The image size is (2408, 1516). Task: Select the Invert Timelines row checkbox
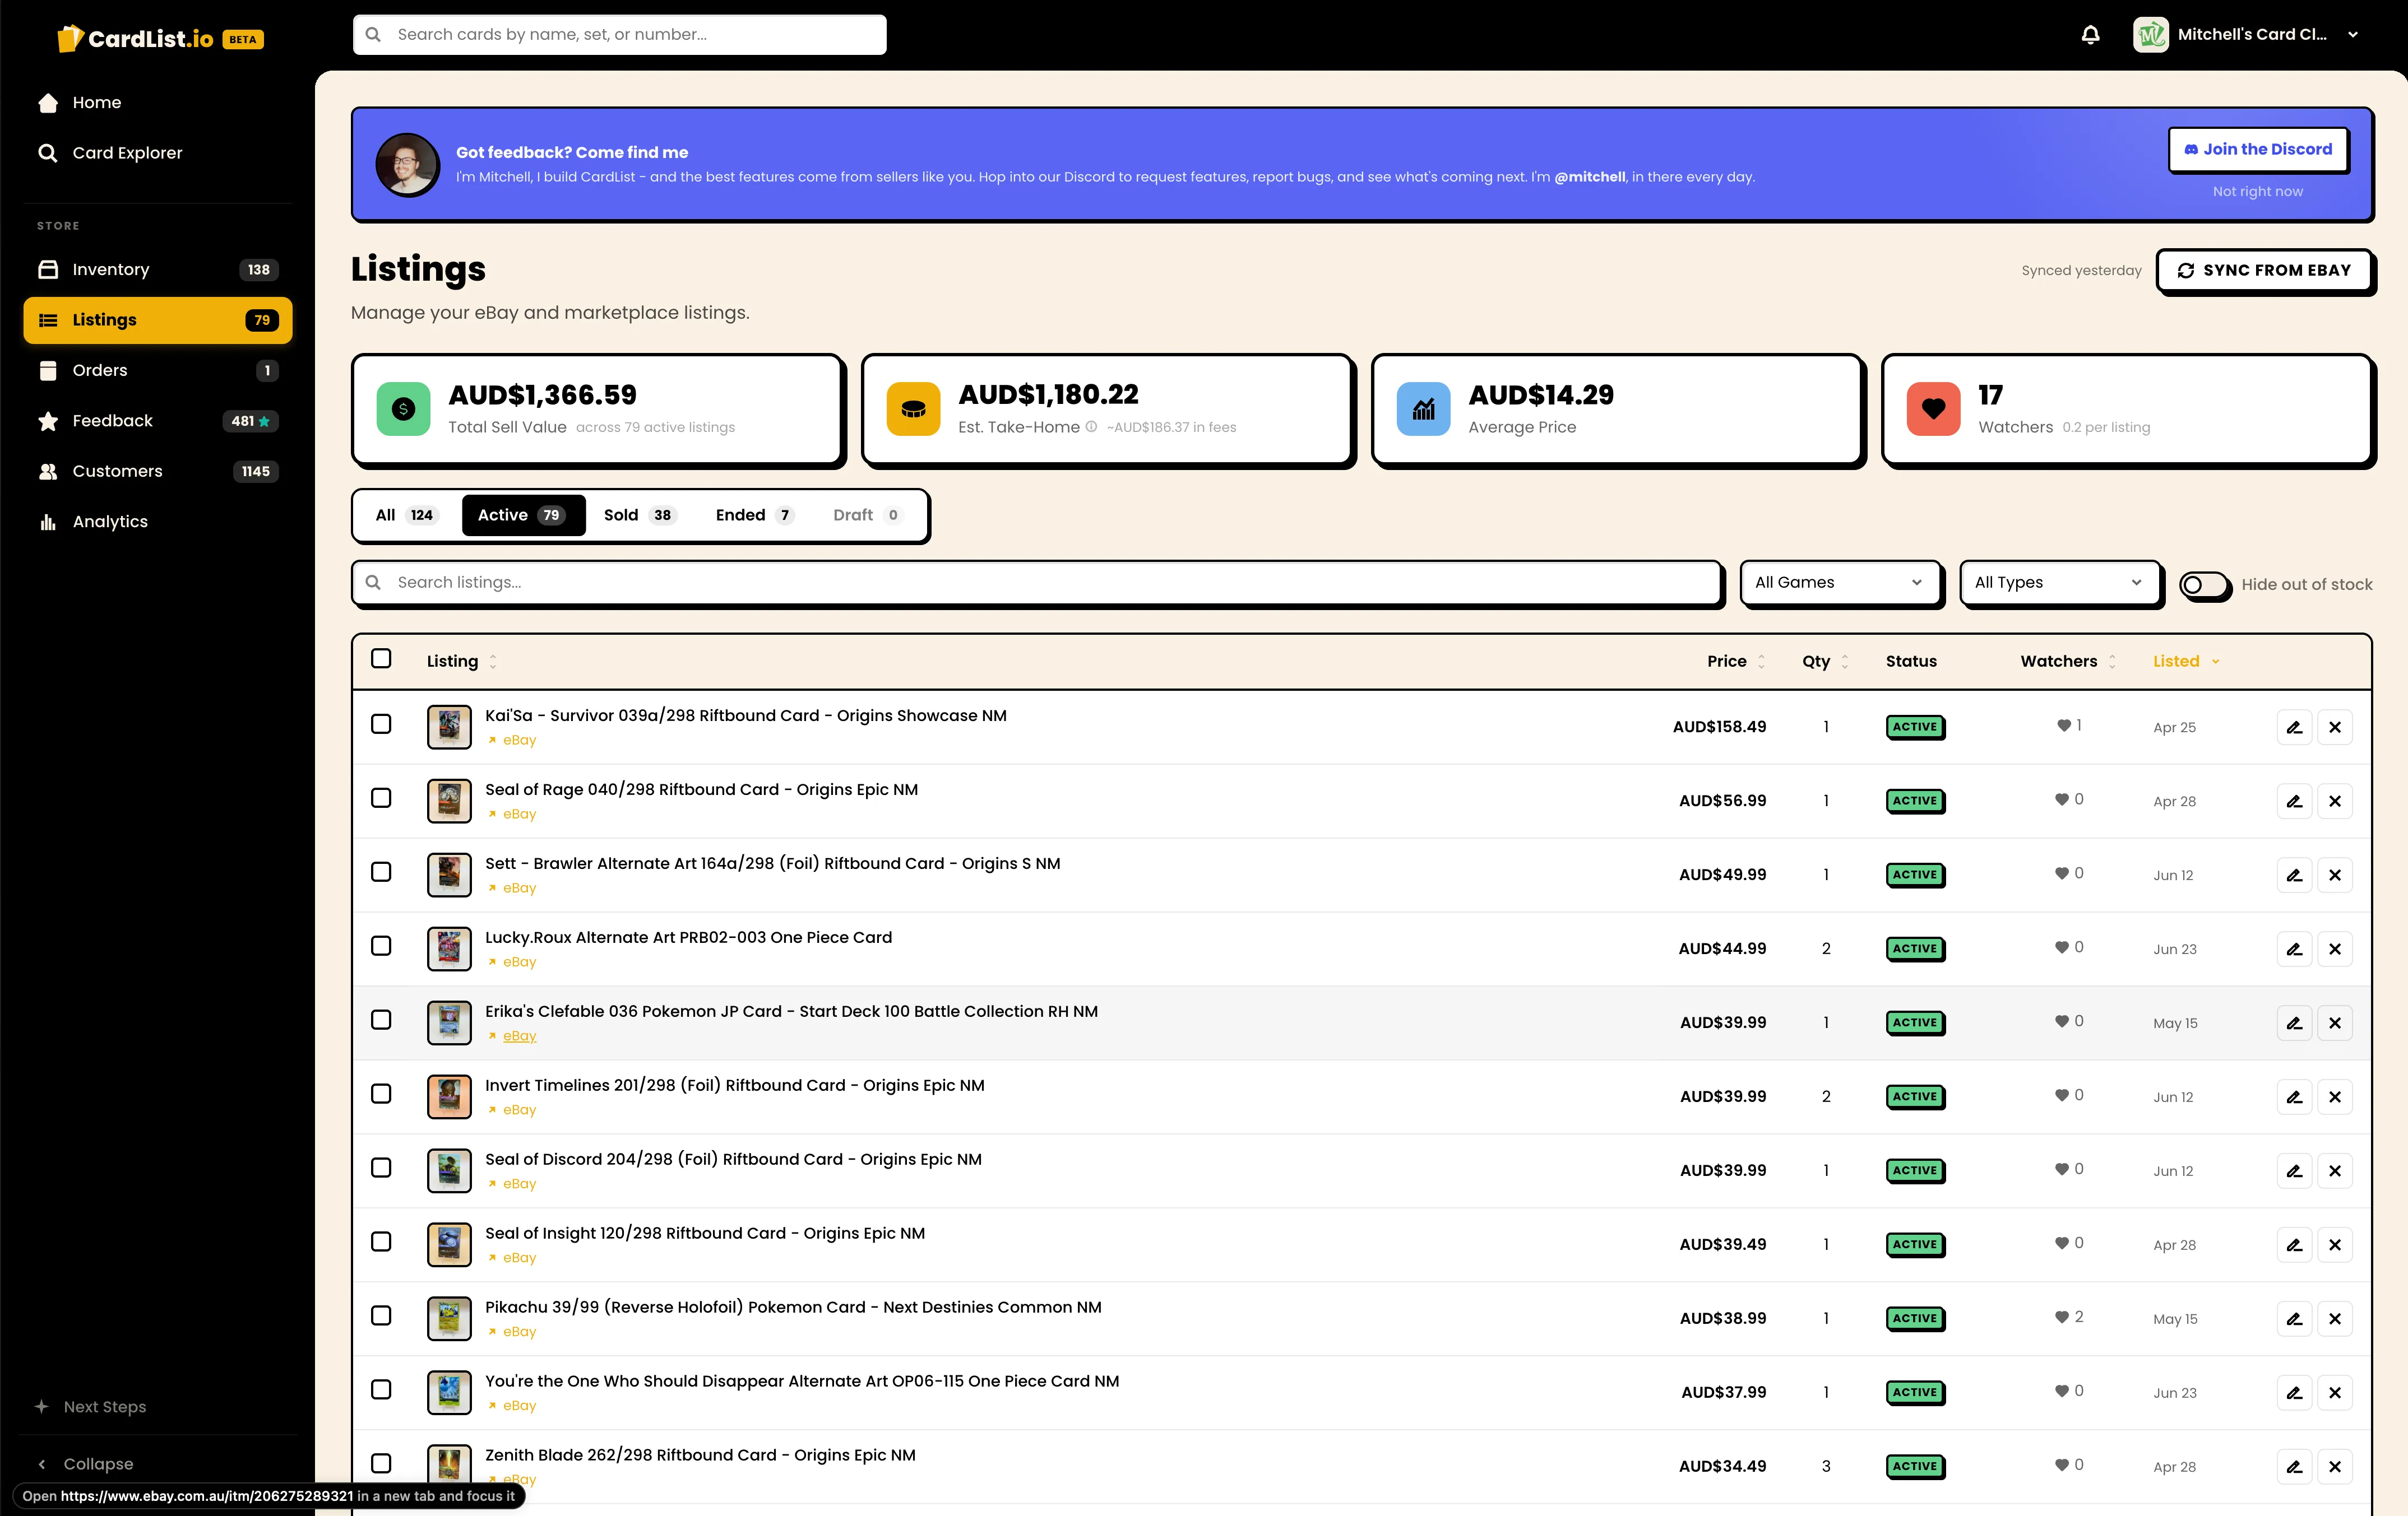coord(381,1093)
